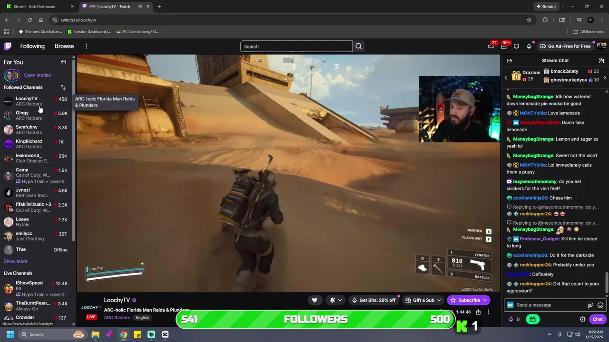The width and height of the screenshot is (609, 342).
Task: Open the Twitch inbox notifications icon
Action: [x=504, y=46]
